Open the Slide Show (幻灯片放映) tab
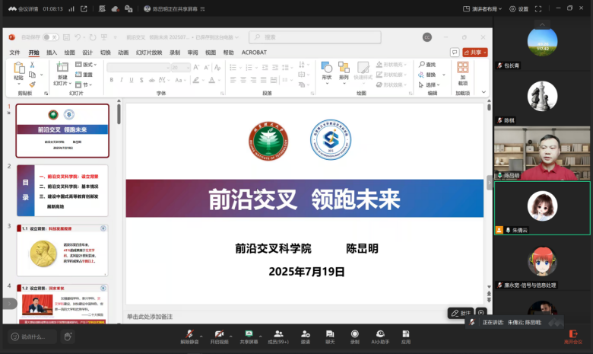593x354 pixels. (149, 53)
